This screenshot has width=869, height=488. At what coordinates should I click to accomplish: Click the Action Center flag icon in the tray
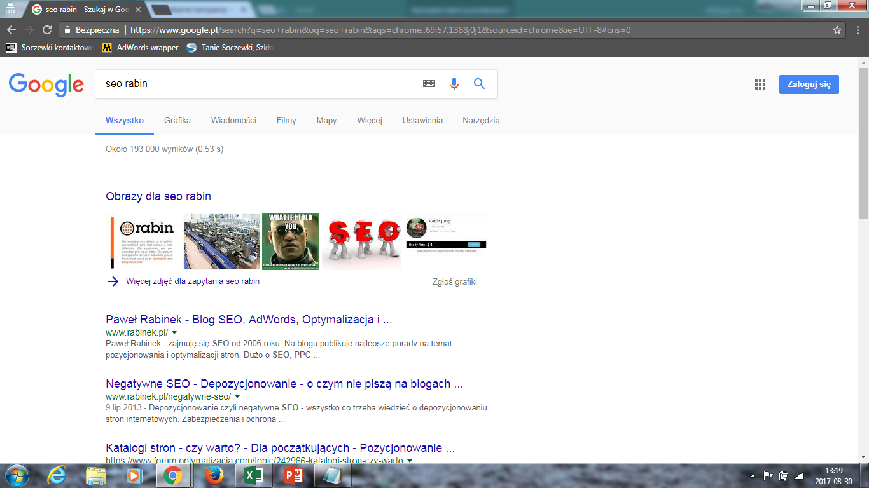[x=768, y=475]
